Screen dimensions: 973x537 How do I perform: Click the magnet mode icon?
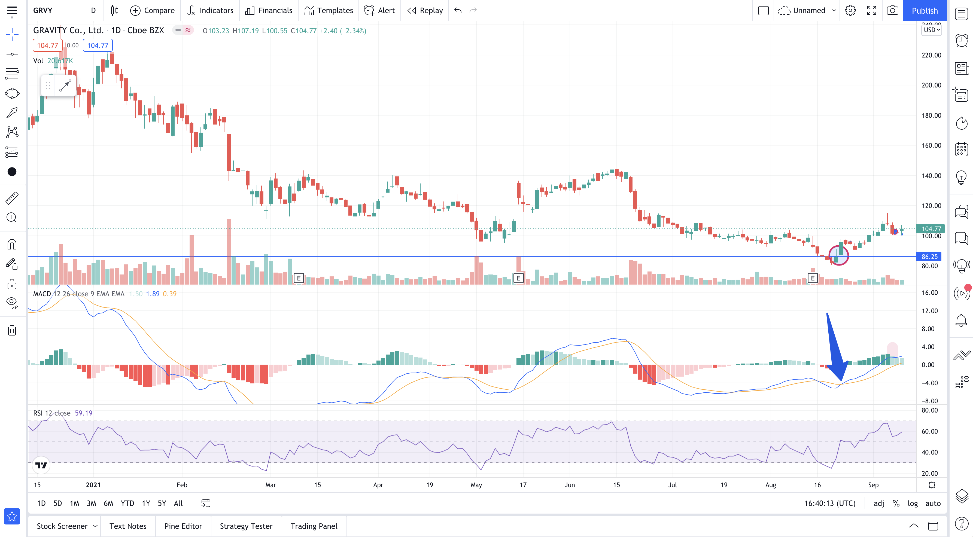(x=12, y=244)
